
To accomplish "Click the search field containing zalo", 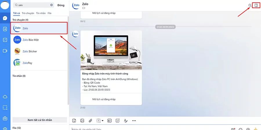I will pyautogui.click(x=34, y=5).
